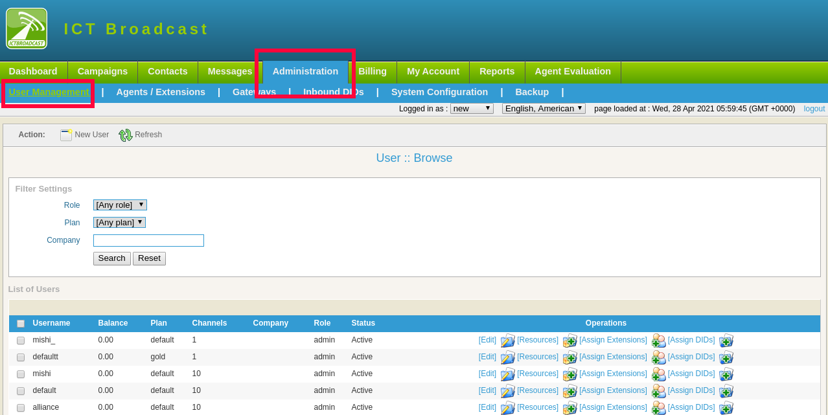828x415 pixels.
Task: Click the Plan column header
Action: point(159,323)
